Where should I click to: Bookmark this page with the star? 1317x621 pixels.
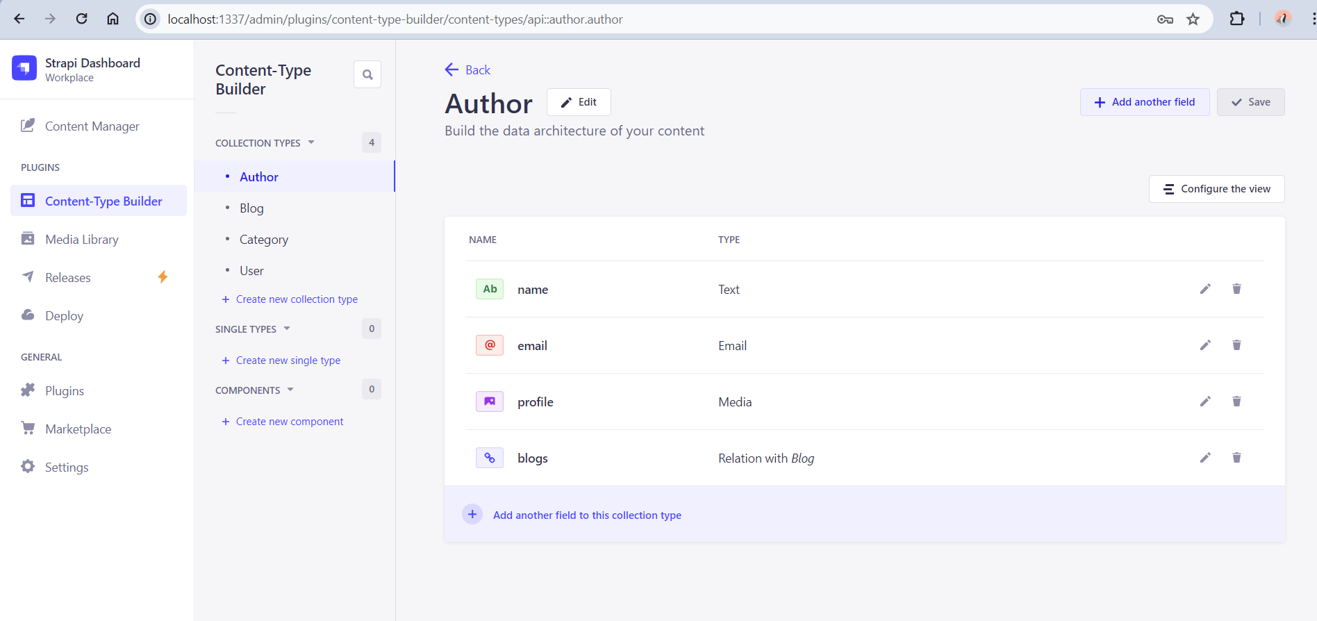(1193, 19)
